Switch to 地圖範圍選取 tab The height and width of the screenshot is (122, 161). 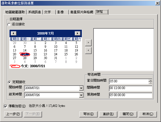pyautogui.click(x=15, y=12)
